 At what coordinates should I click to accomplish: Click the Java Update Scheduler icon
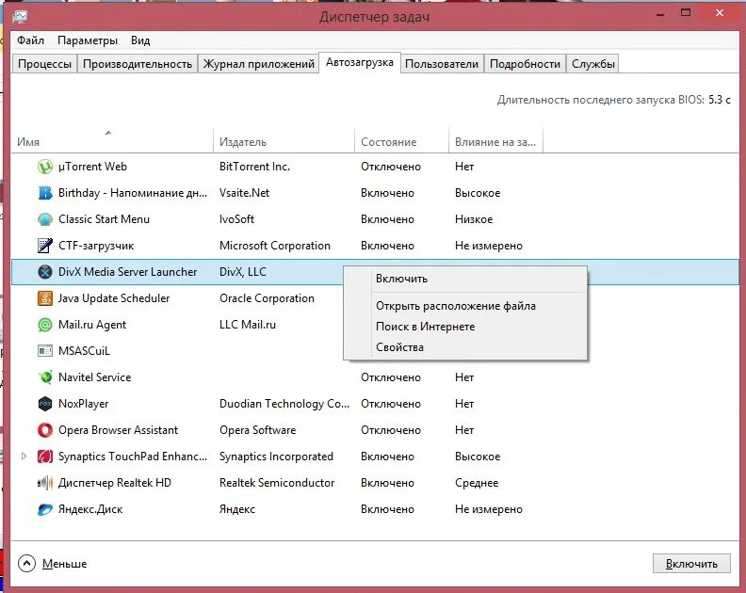coord(44,298)
